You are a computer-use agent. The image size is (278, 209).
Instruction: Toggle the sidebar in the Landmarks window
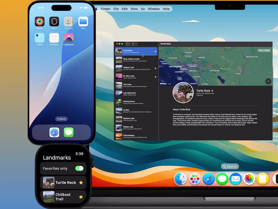127,44
